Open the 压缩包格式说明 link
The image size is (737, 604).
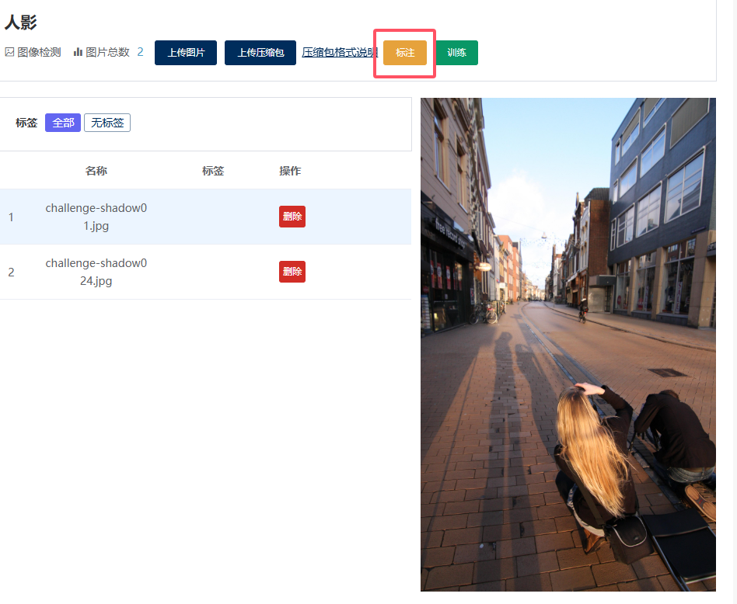point(340,53)
